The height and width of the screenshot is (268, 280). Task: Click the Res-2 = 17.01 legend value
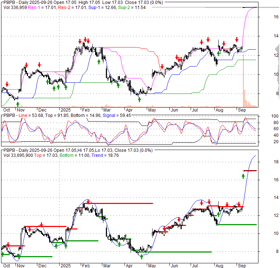[x=72, y=8]
